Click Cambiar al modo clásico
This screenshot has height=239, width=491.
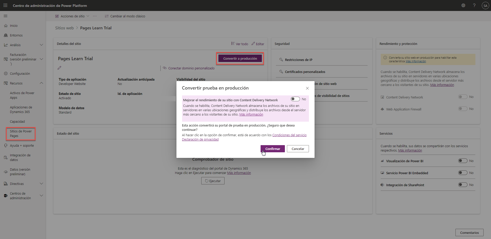[x=125, y=16]
